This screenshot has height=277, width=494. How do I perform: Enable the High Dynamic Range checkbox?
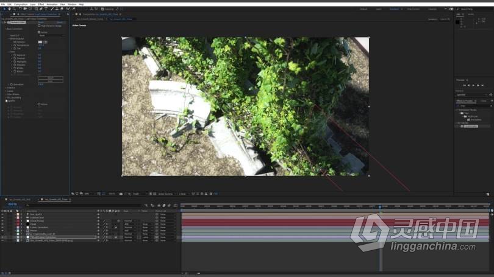coord(40,26)
